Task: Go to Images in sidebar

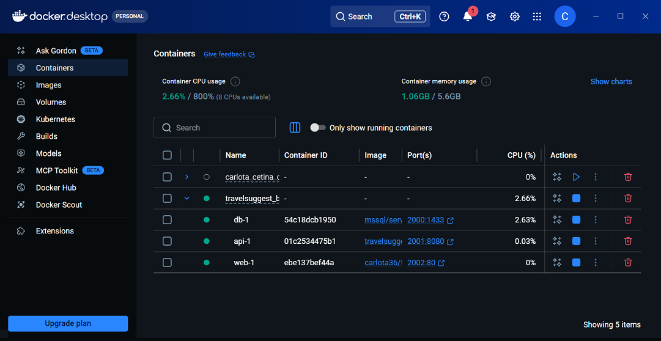Action: 68,85
